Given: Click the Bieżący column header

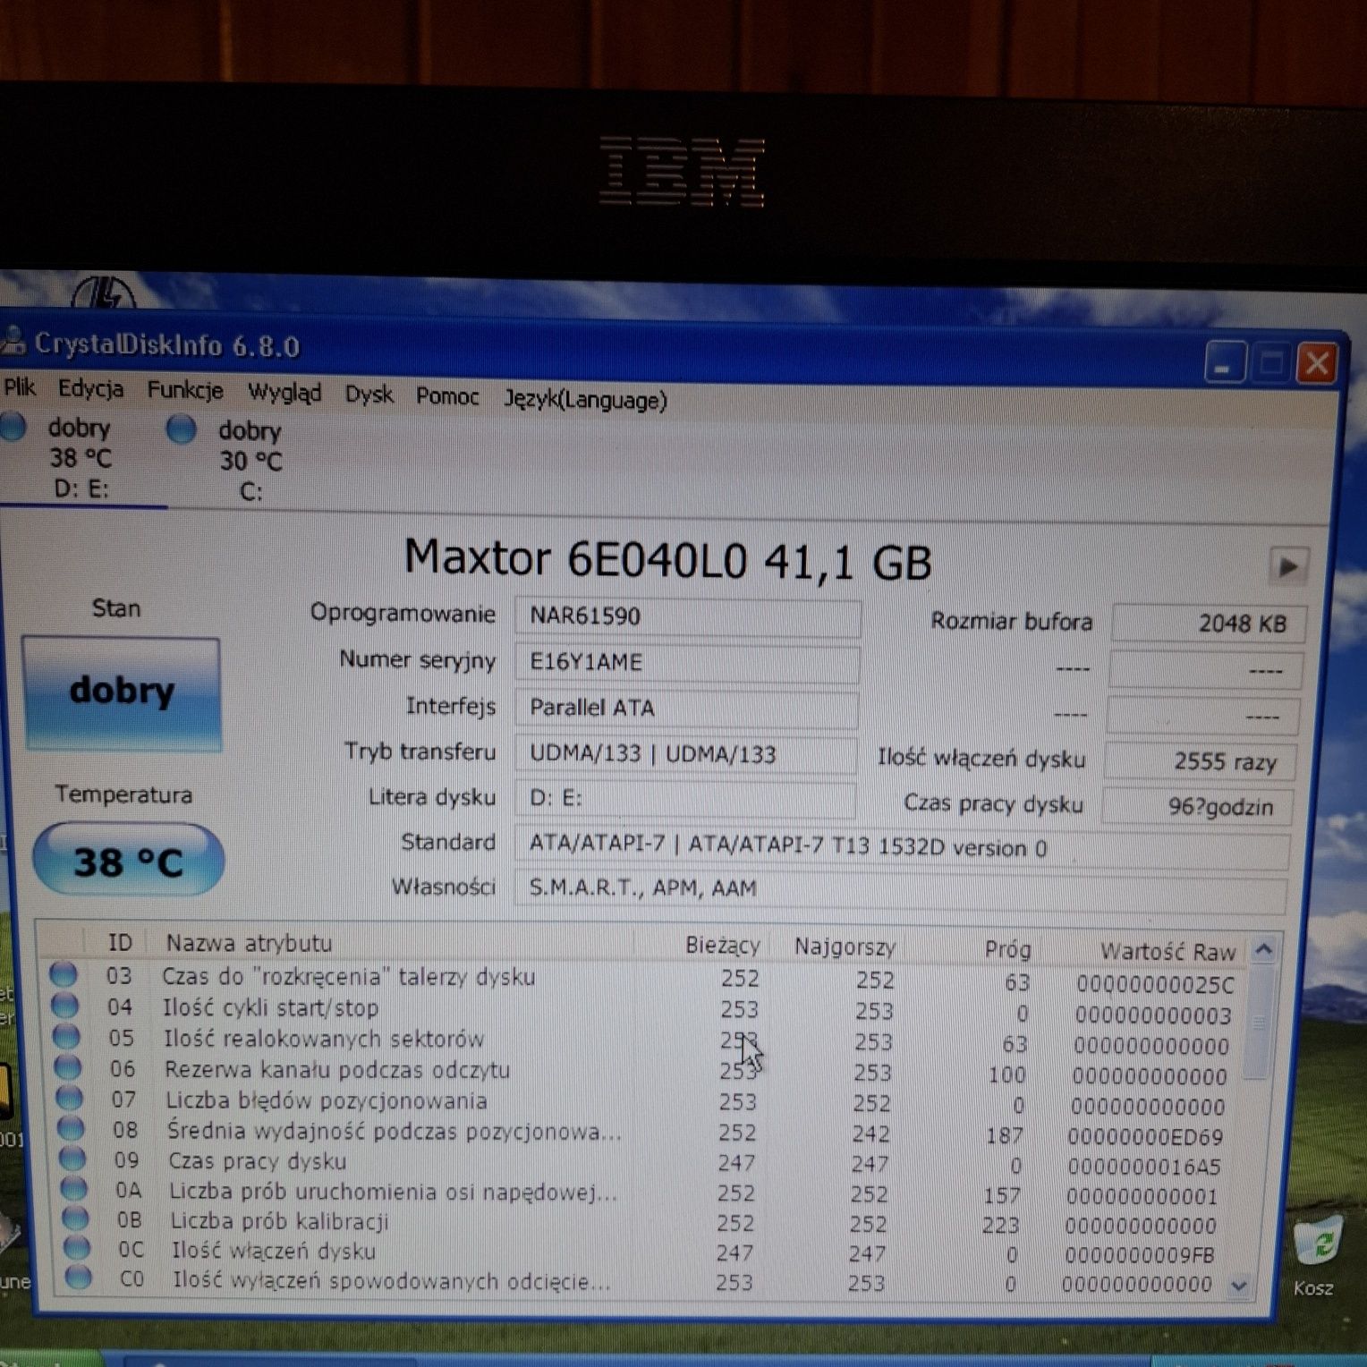Looking at the screenshot, I should 722,946.
